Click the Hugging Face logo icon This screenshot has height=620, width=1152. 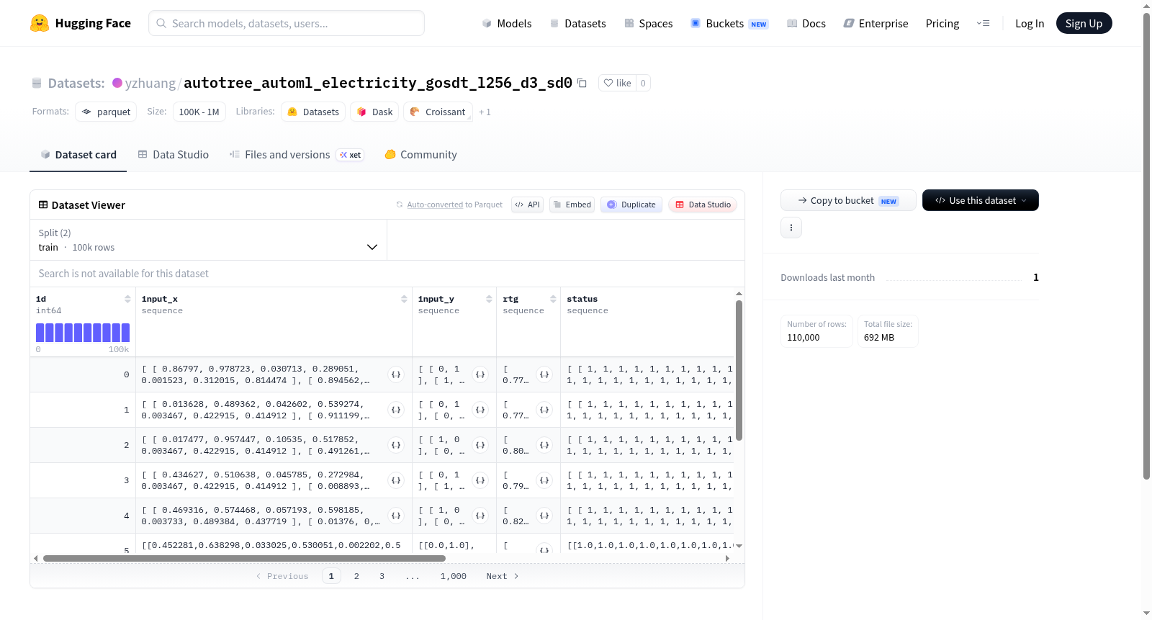click(x=40, y=23)
